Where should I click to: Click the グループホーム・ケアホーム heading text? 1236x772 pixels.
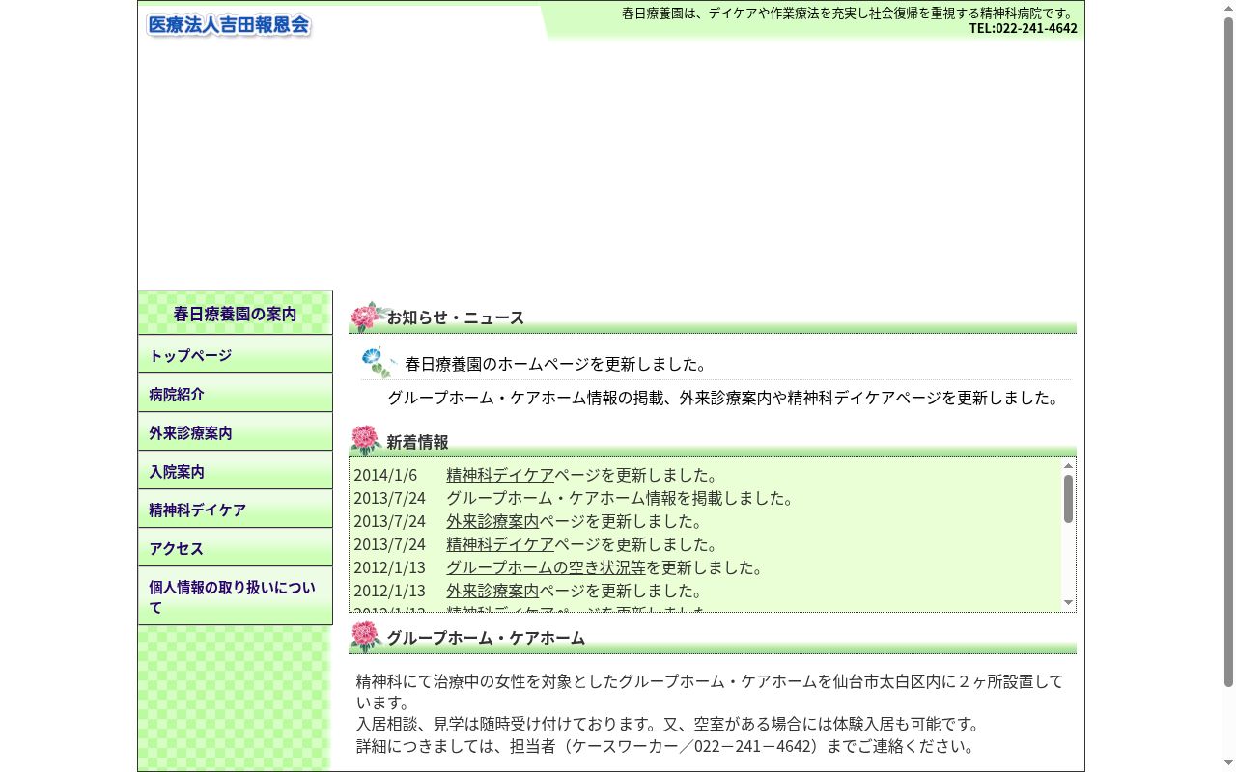click(x=486, y=638)
